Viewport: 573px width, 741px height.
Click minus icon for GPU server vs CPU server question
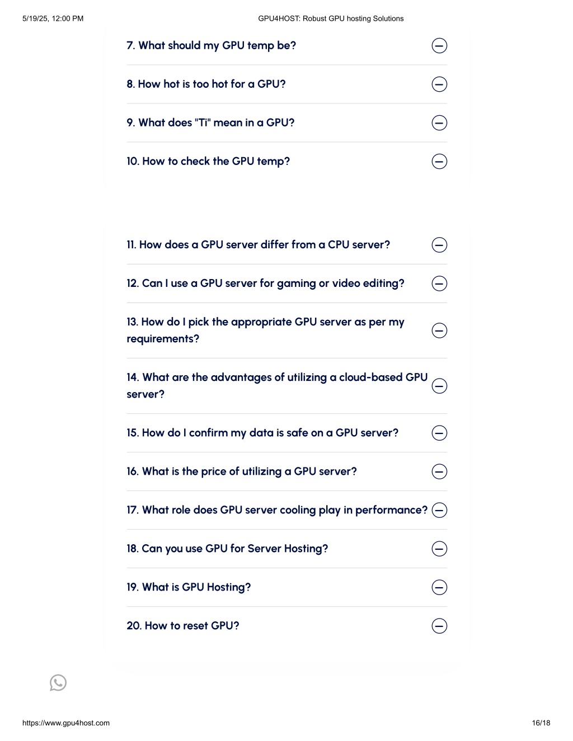click(x=440, y=245)
